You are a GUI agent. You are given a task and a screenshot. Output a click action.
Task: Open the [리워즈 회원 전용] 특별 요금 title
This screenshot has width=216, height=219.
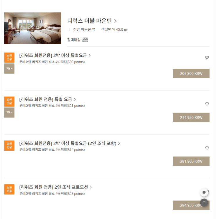(x=46, y=99)
